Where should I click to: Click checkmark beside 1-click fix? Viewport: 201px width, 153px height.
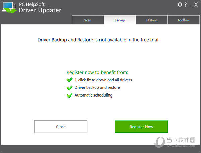pos(70,80)
